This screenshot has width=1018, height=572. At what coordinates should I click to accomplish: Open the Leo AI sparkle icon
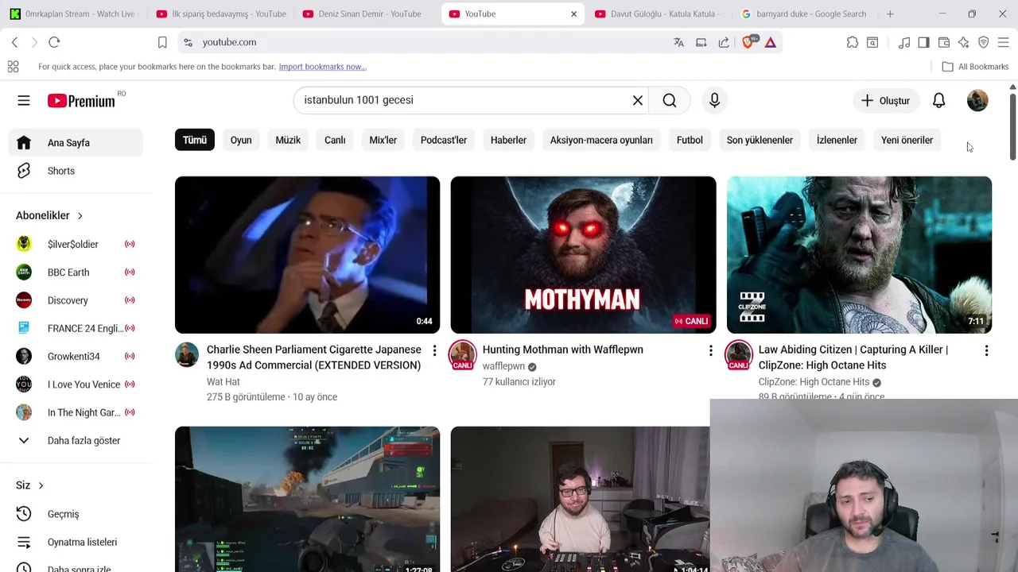coord(964,42)
